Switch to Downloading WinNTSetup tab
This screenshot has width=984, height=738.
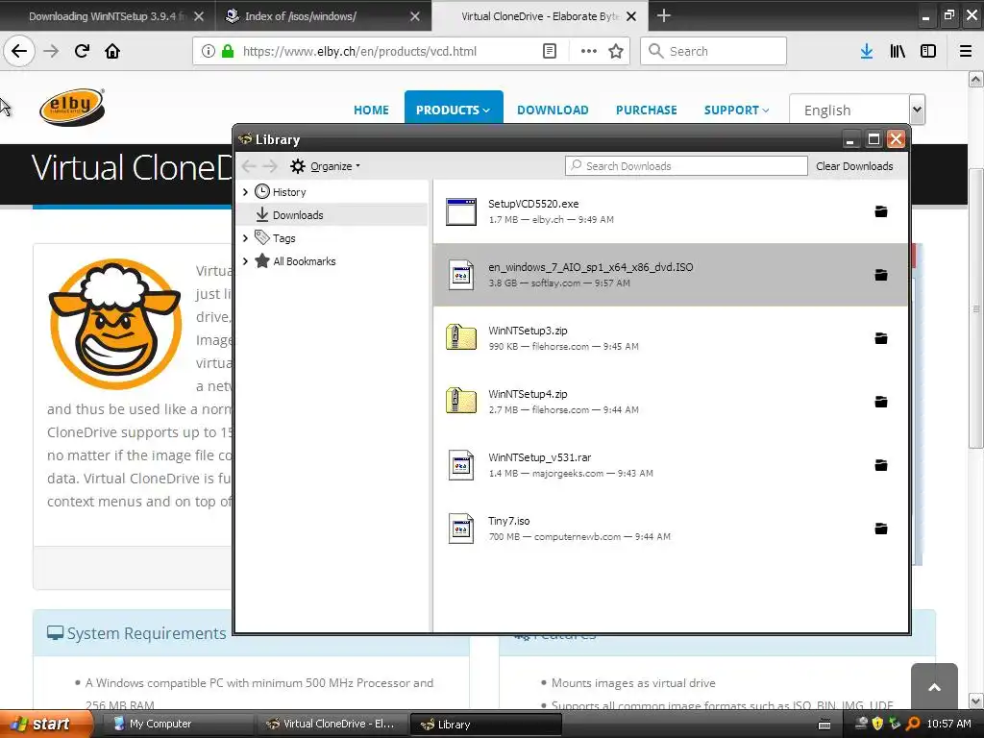[108, 16]
